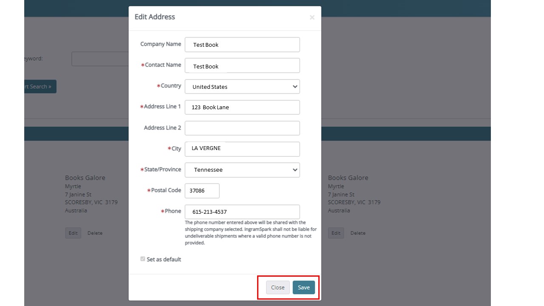Click the Company Name input field
The height and width of the screenshot is (306, 544).
point(242,45)
